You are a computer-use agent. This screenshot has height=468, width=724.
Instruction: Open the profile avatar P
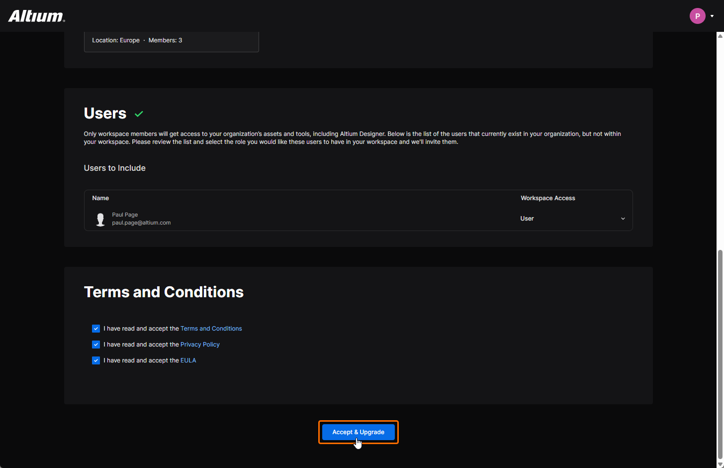(x=697, y=16)
